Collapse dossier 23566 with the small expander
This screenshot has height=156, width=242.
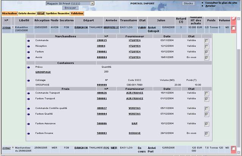coord(13,27)
